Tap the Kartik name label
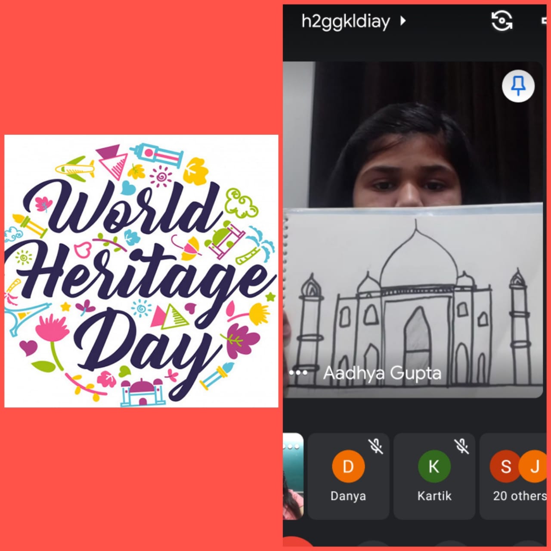Screen dimensions: 551x551 434,496
